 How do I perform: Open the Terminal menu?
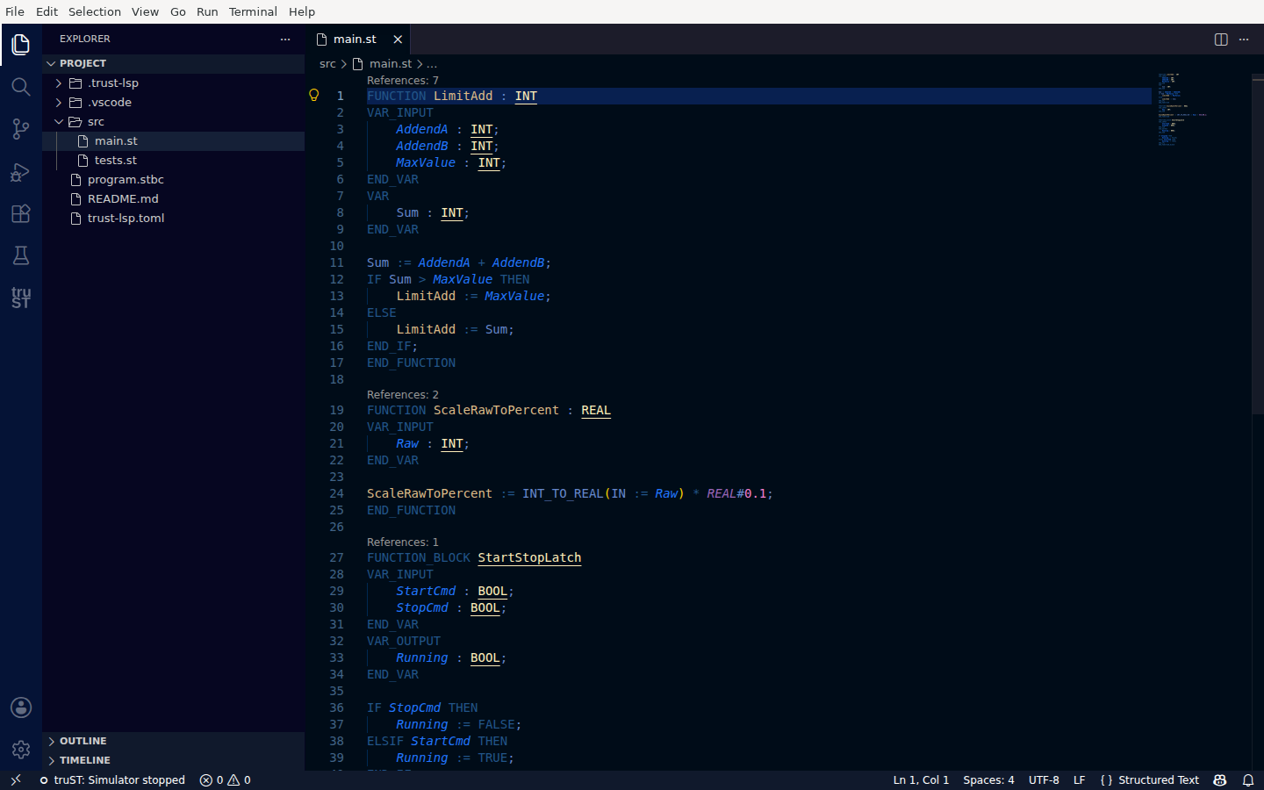tap(253, 11)
